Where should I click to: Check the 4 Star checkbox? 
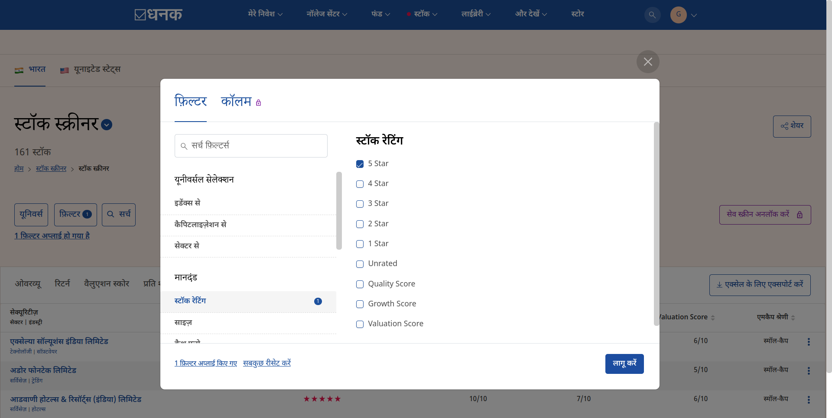click(360, 184)
